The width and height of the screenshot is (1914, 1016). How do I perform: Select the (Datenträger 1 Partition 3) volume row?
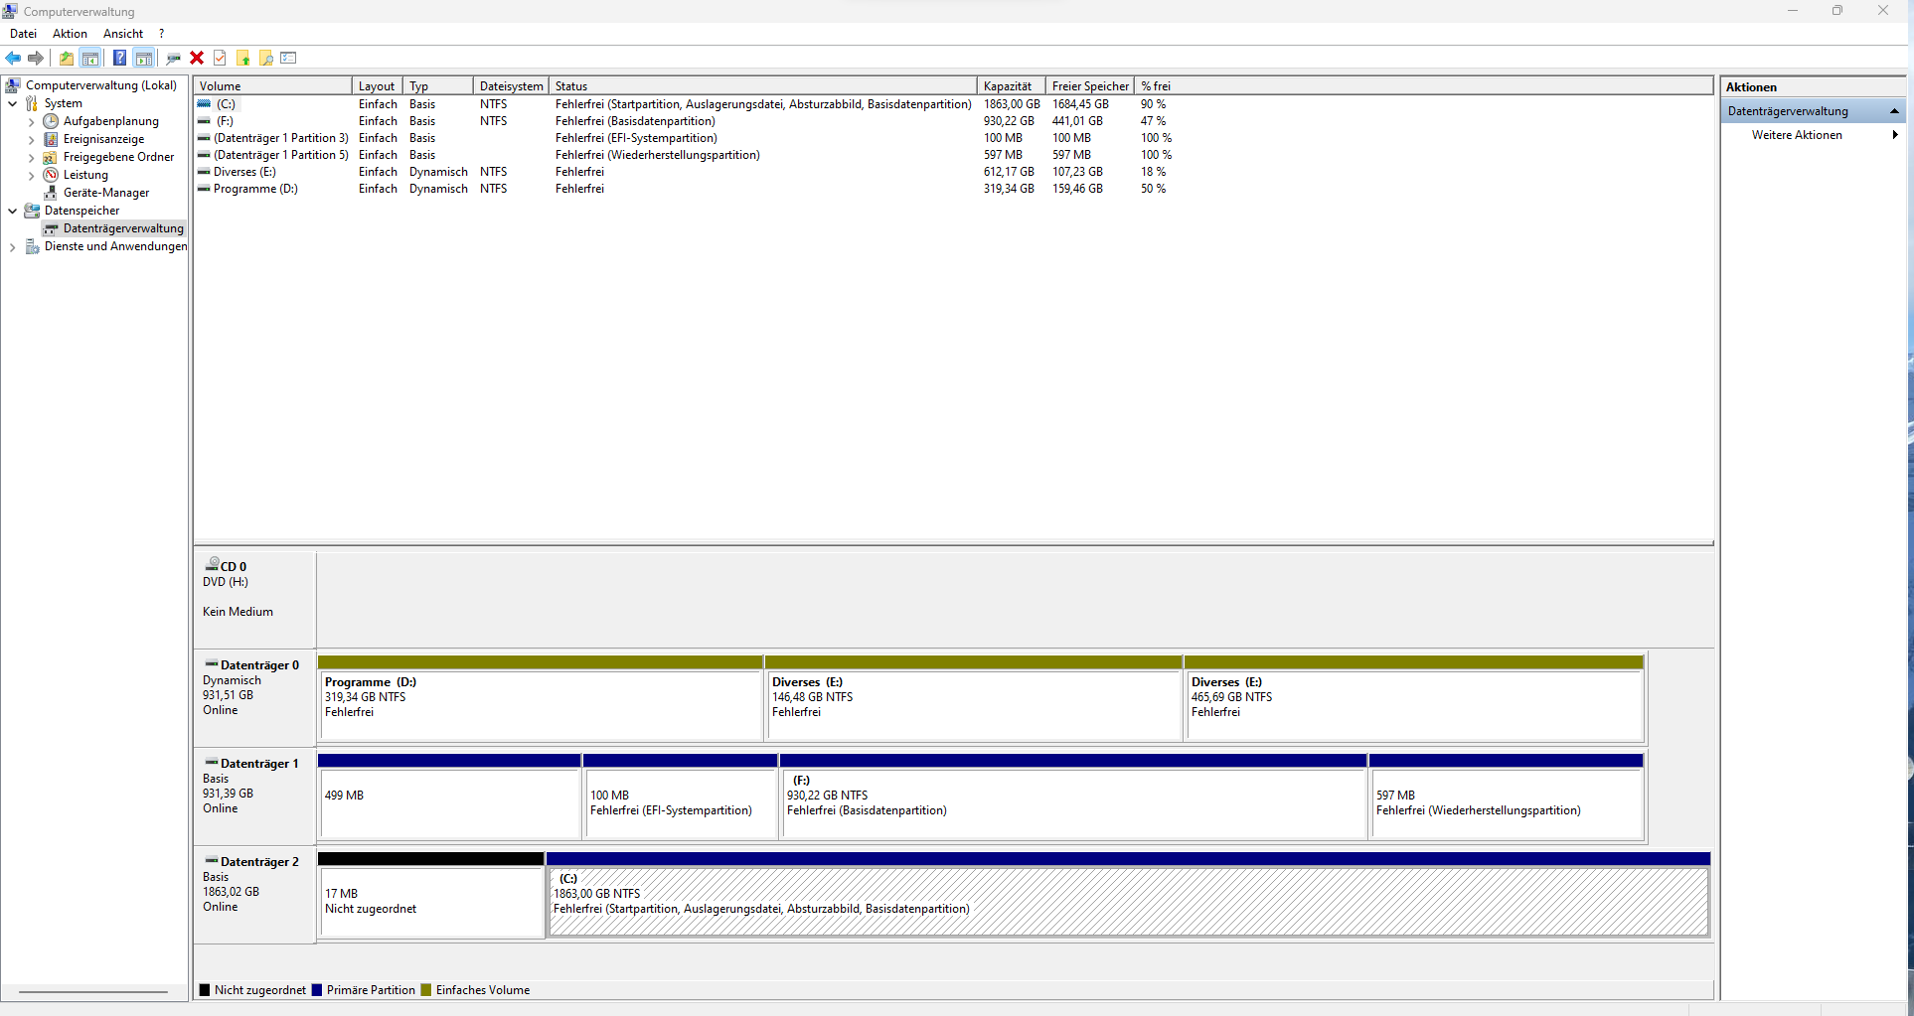pos(686,138)
